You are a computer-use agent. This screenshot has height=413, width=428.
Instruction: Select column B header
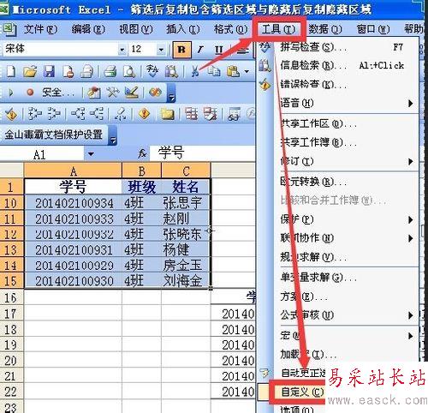pos(142,171)
